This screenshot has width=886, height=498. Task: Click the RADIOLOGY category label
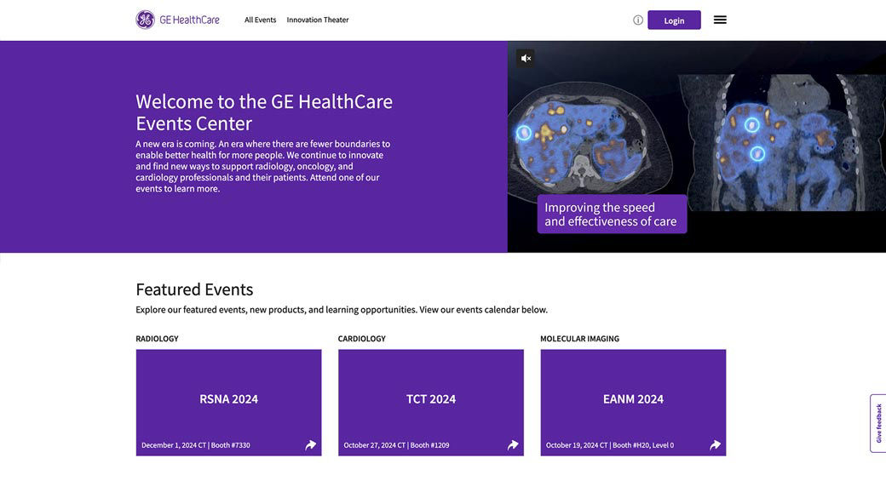click(x=157, y=339)
